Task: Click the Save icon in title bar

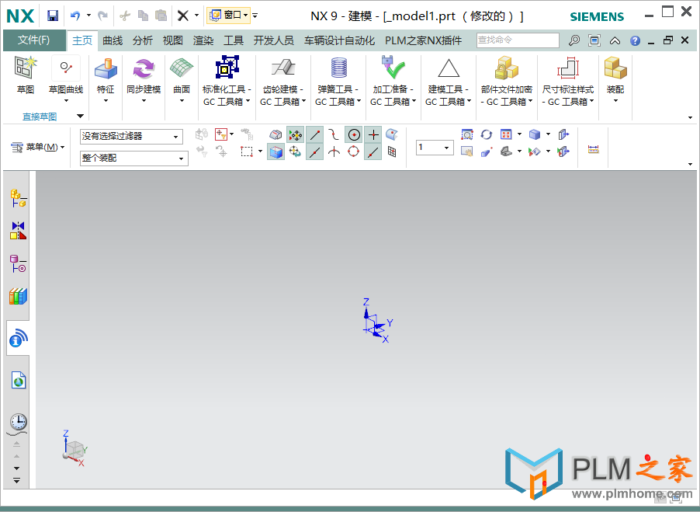Action: pos(53,16)
